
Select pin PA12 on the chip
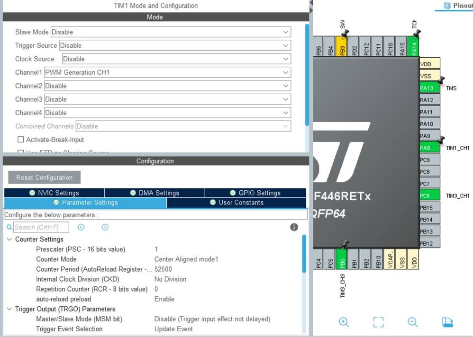pos(429,100)
